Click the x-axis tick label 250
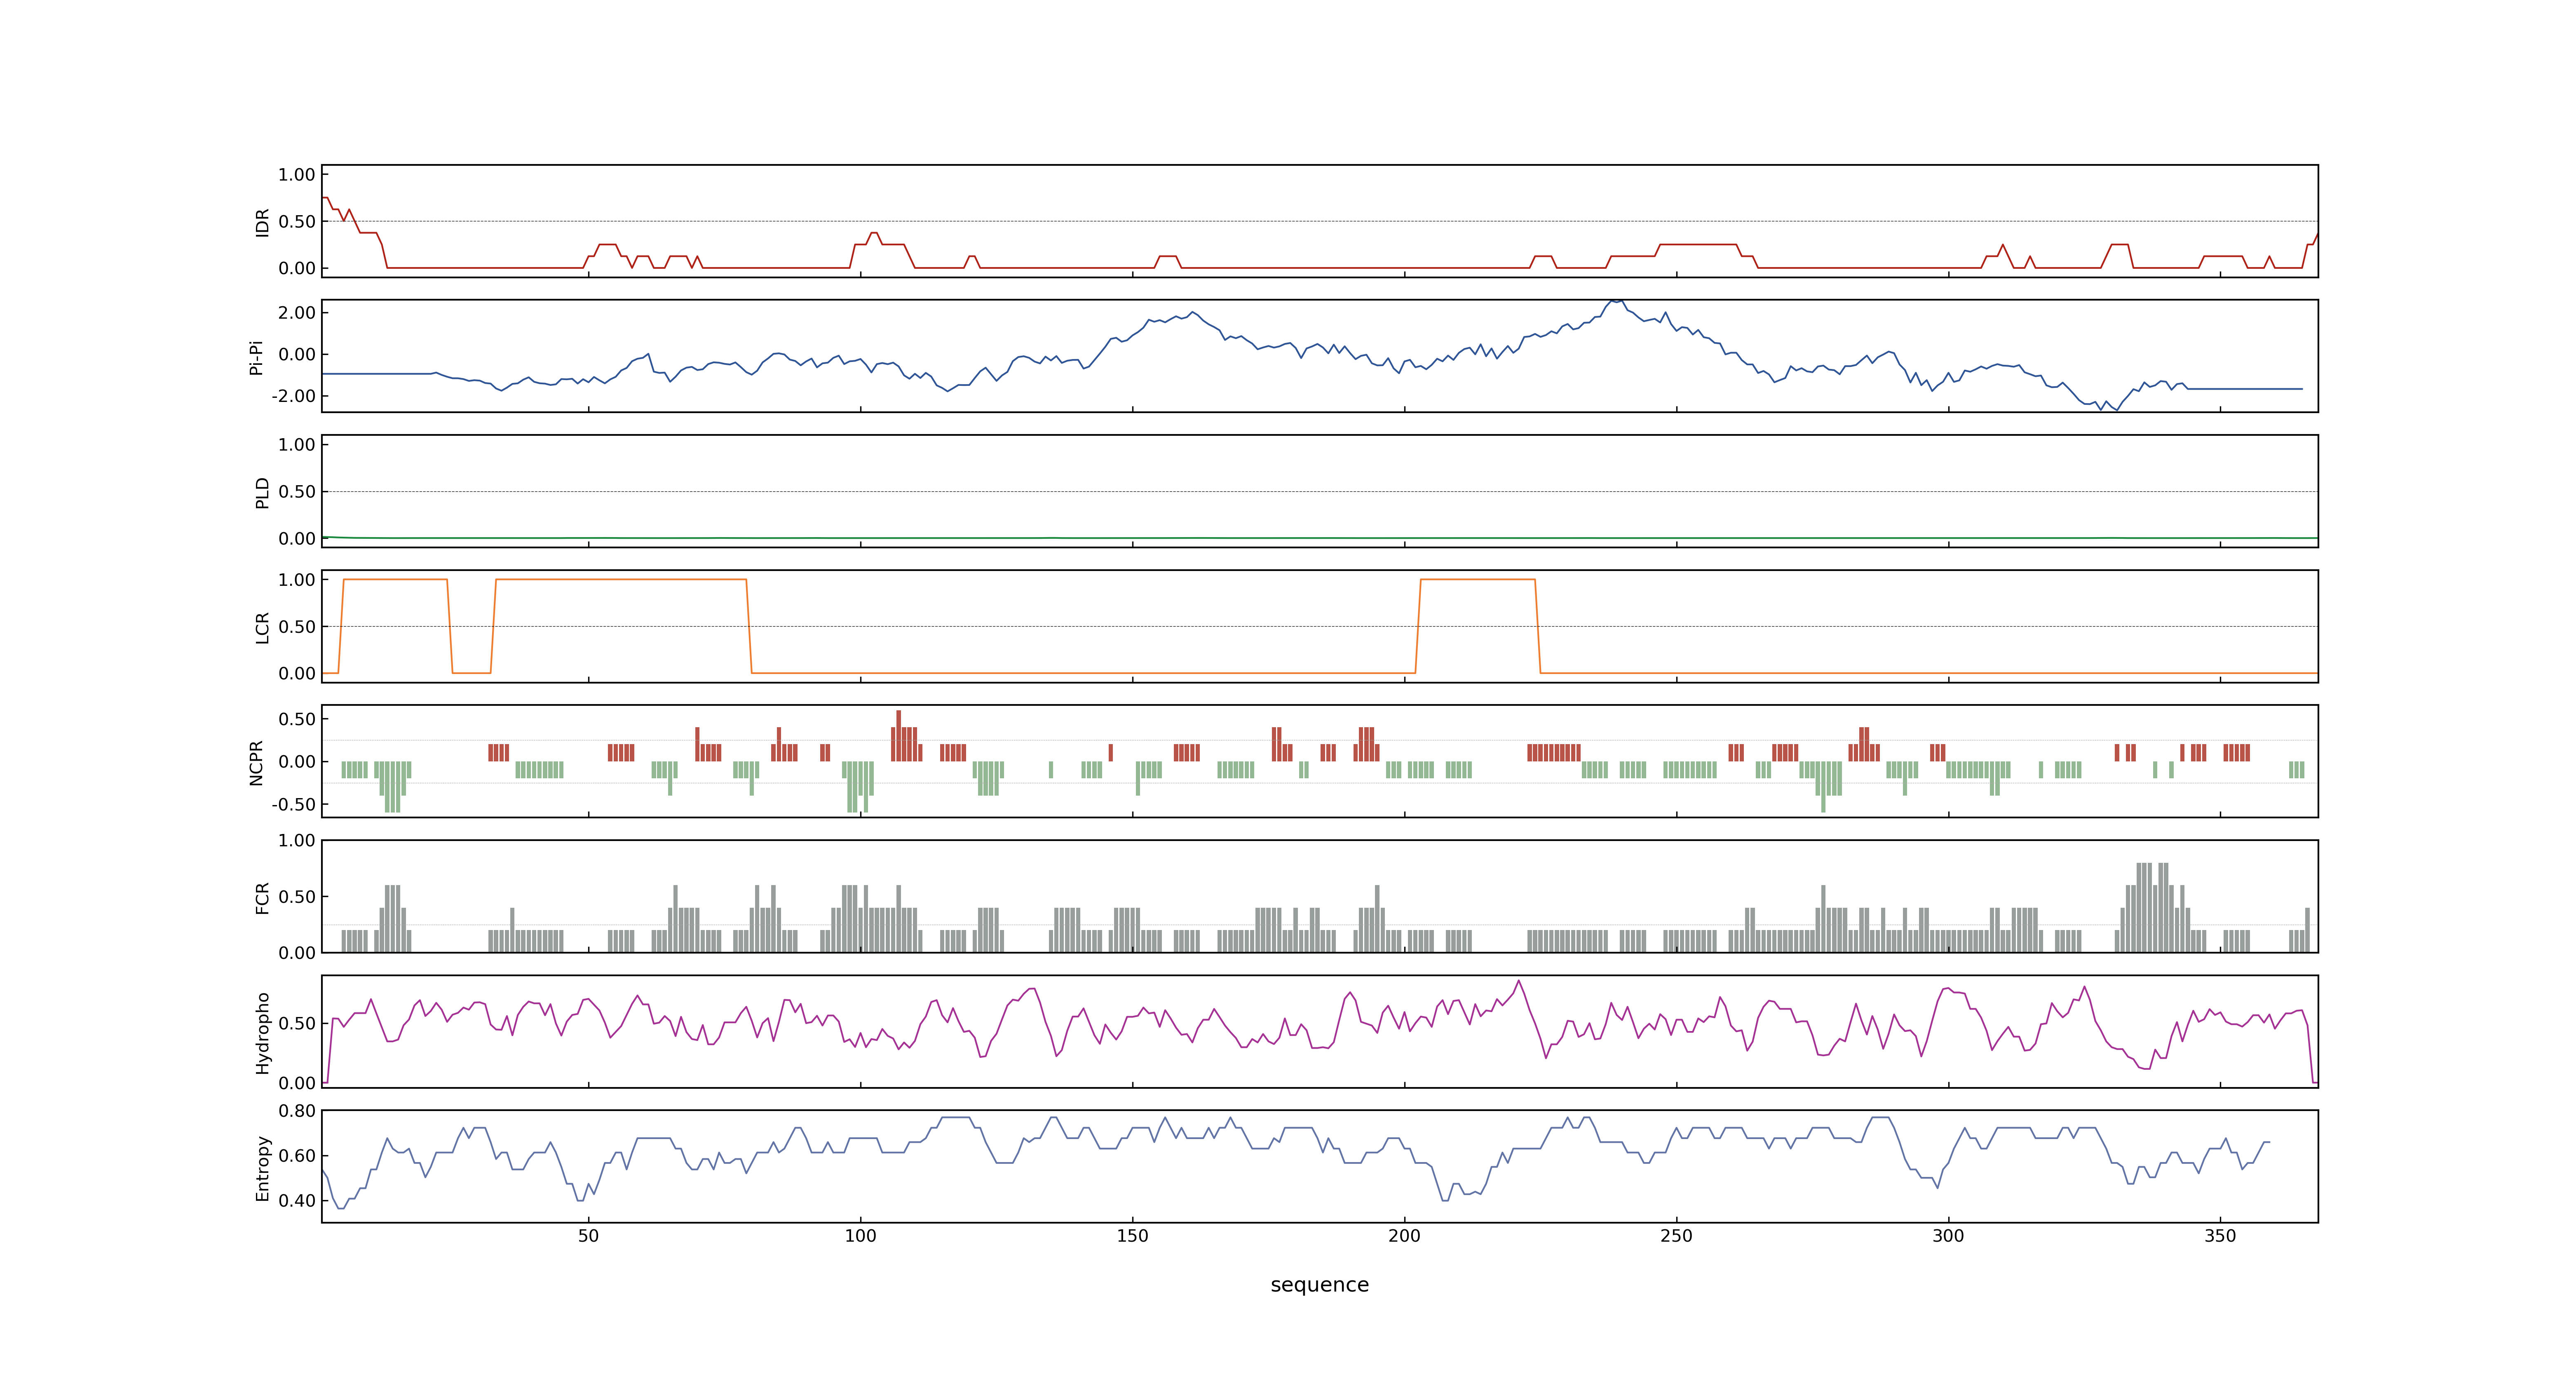The height and width of the screenshot is (1374, 2576). 1676,1236
